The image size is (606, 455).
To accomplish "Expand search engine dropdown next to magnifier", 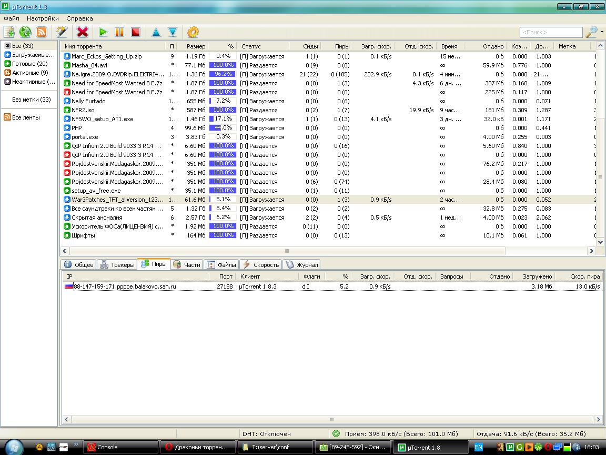I will (x=602, y=32).
